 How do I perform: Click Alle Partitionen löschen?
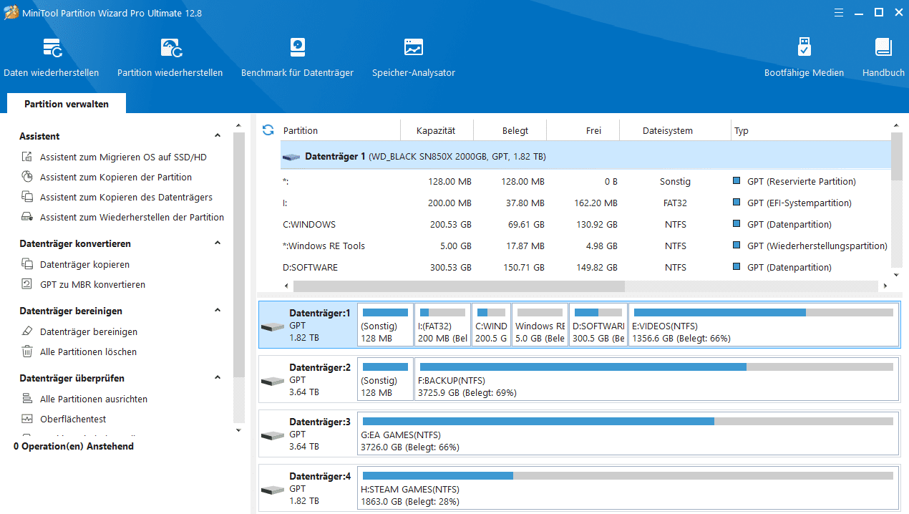(x=88, y=351)
